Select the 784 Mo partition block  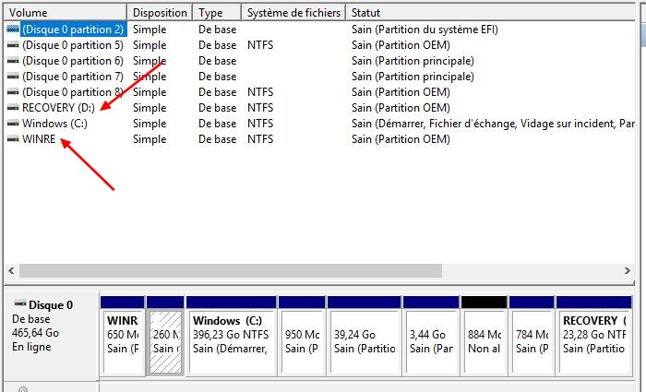(x=532, y=336)
